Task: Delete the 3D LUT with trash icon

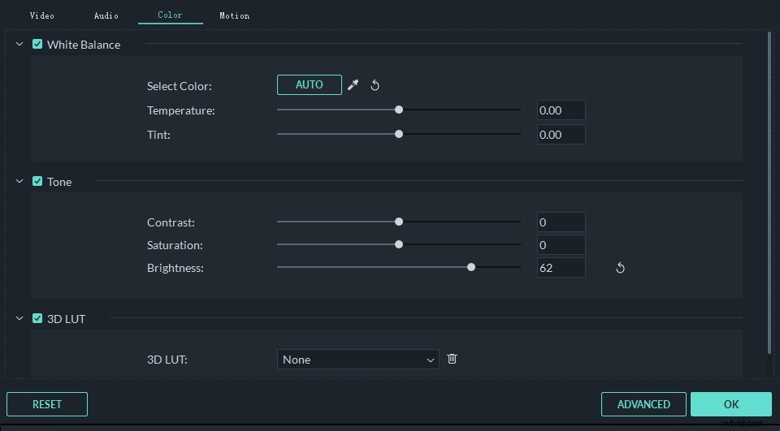Action: pos(452,359)
